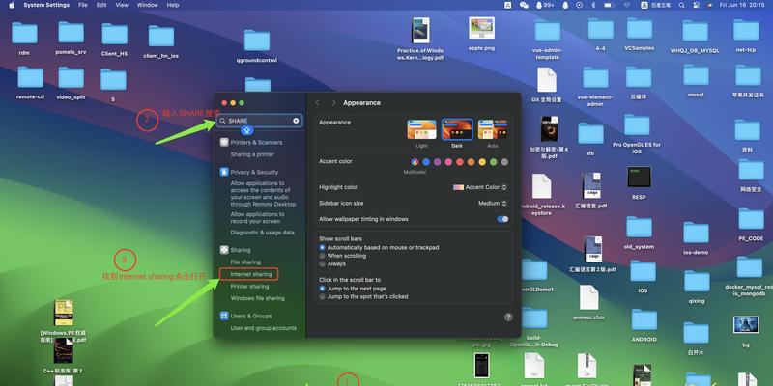The height and width of the screenshot is (386, 773).
Task: Click the Users & Groups icon
Action: [x=224, y=316]
